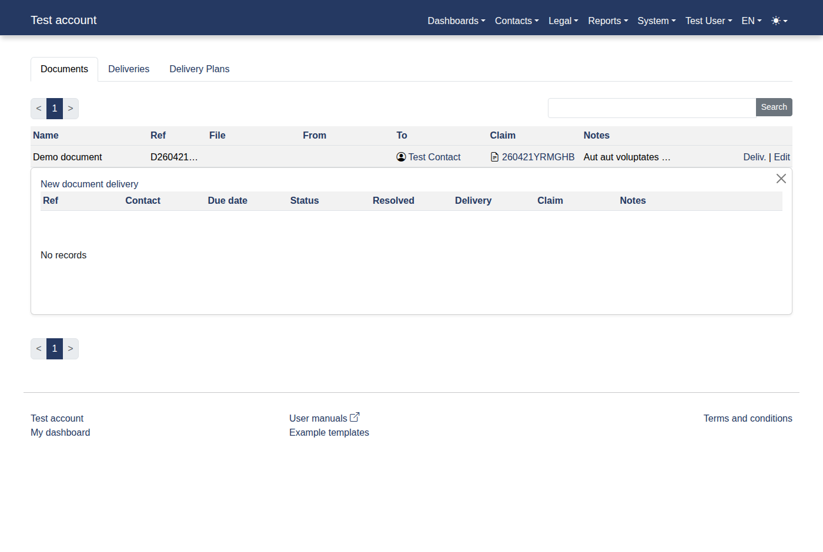Go to the previous page with the < arrow
This screenshot has width=823, height=552.
38,108
